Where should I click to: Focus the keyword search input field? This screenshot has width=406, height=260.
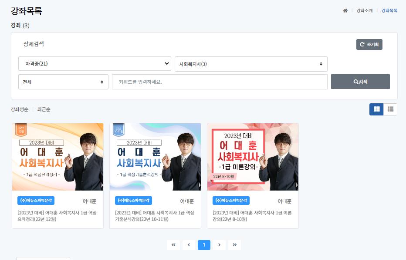point(220,82)
